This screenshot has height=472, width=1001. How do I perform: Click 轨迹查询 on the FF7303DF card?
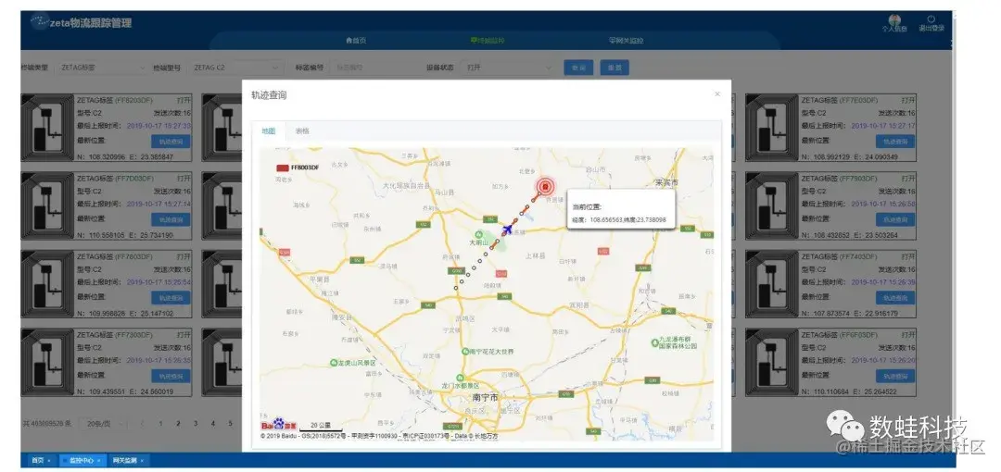171,377
